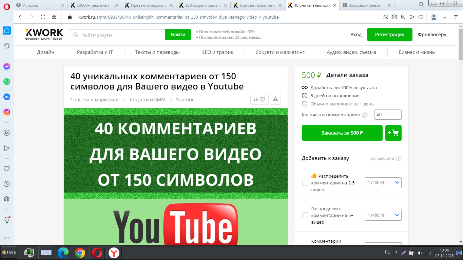Search in open tabs magnifier icon

click(x=421, y=5)
